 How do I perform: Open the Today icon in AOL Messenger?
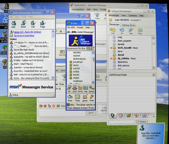(77, 98)
